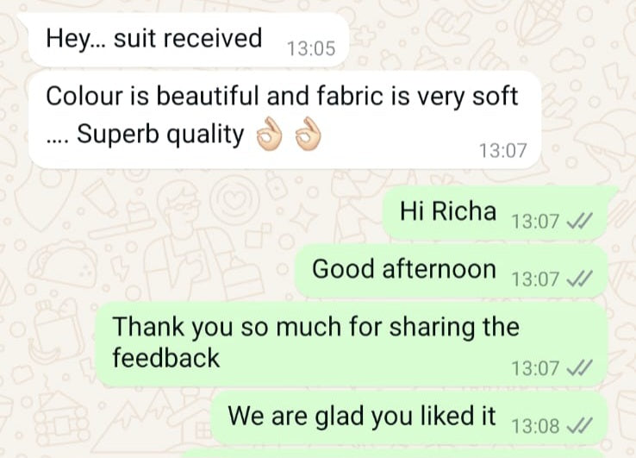
Task: Select the 'Hey... suit received' message bubble
Action: click(189, 40)
